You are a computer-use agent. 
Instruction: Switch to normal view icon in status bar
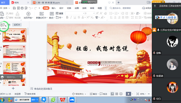click(112, 94)
